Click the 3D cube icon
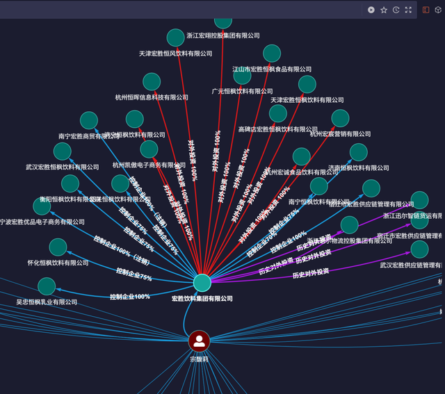This screenshot has height=394, width=445. (x=438, y=10)
